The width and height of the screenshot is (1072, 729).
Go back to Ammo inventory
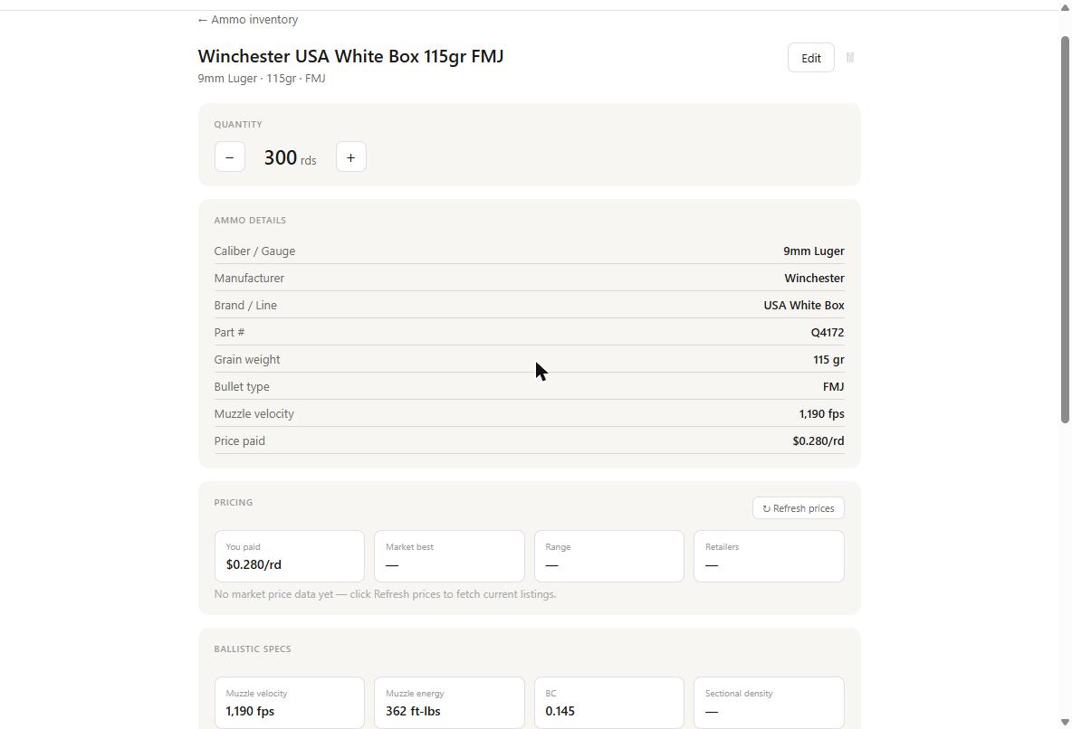pos(247,20)
